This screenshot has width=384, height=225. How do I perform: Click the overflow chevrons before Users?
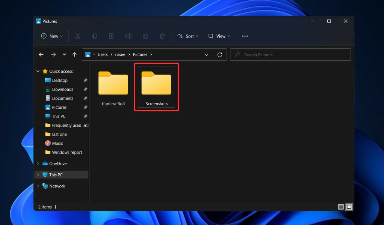tap(94, 54)
